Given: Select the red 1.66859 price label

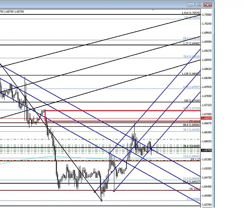Looking at the screenshot, I should click(207, 118).
